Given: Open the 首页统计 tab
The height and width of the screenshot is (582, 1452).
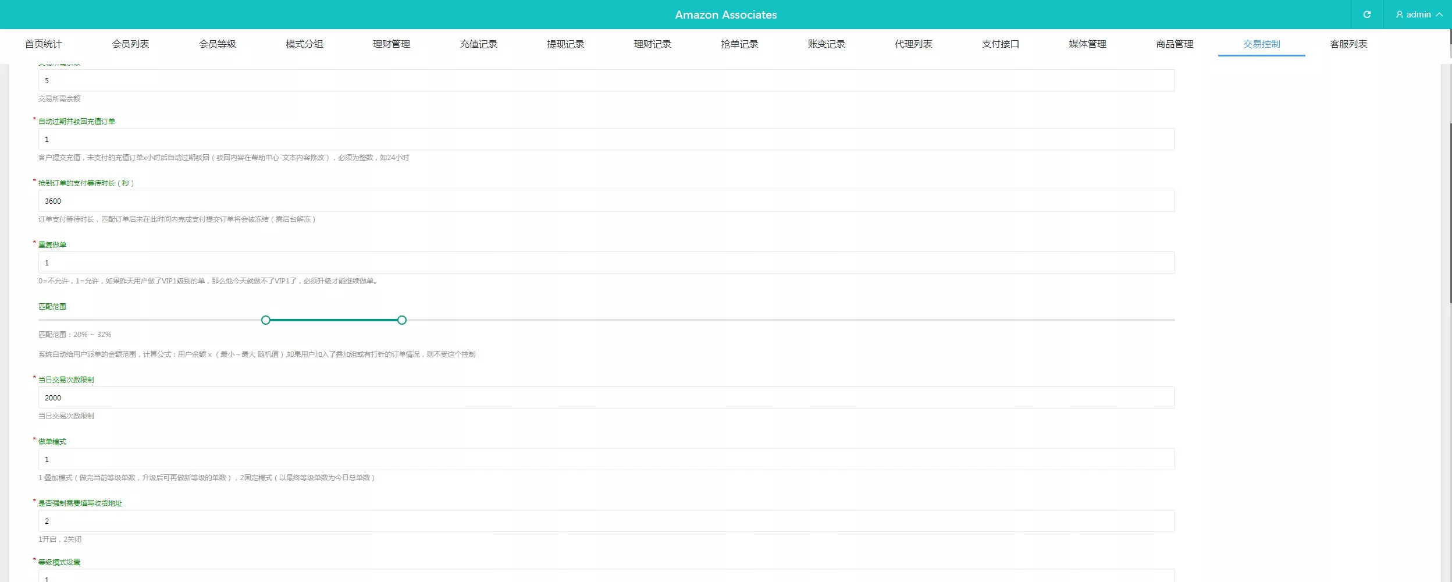Looking at the screenshot, I should (x=43, y=44).
